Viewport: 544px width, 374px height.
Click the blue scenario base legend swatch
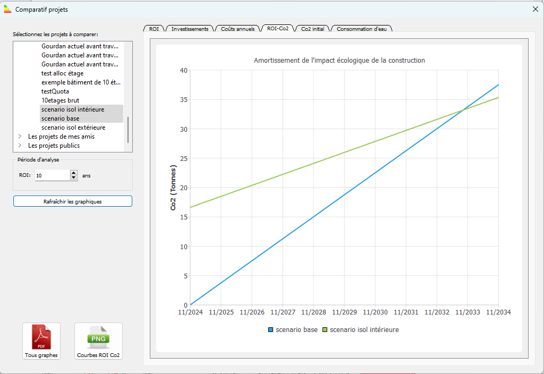click(271, 330)
